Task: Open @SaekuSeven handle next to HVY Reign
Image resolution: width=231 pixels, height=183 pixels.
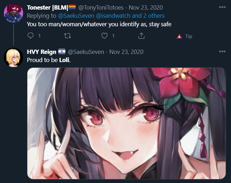Action: coord(86,52)
